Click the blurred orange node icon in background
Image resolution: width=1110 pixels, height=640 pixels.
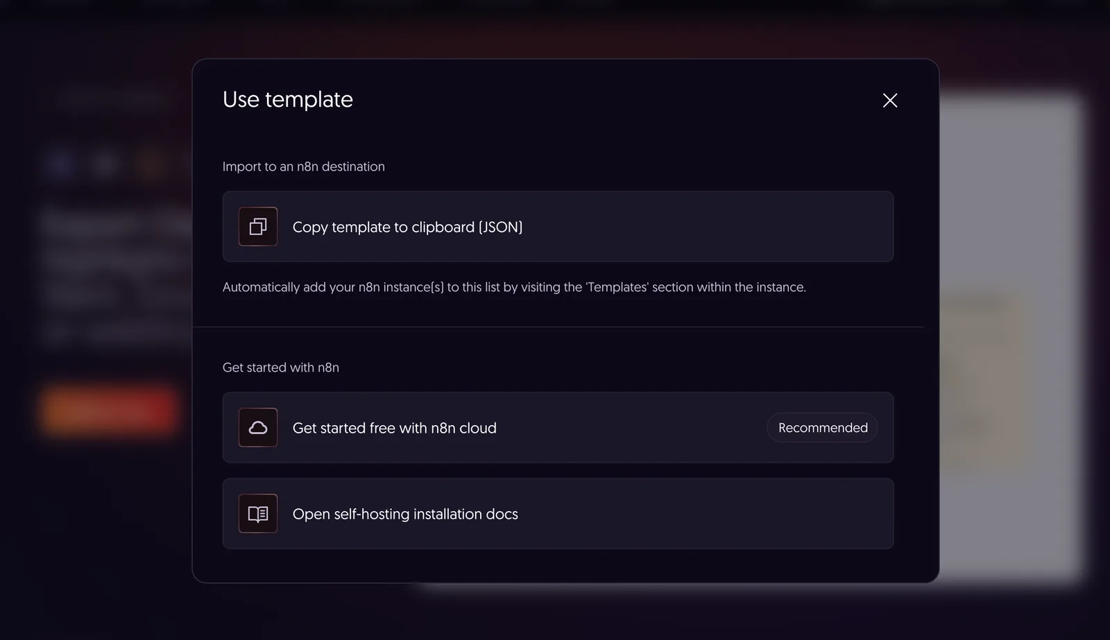(151, 164)
